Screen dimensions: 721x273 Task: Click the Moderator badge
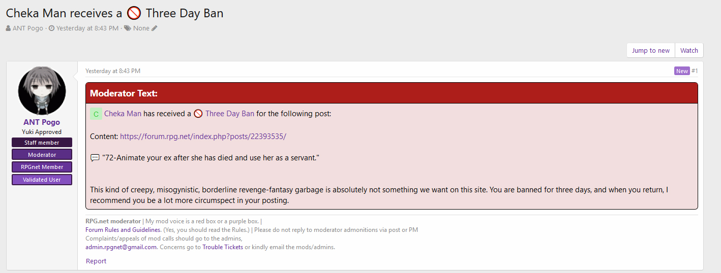pos(42,154)
